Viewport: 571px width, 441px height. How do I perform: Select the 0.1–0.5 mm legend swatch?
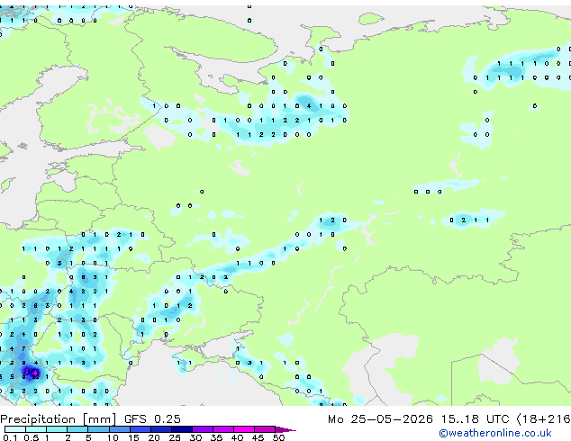pyautogui.click(x=15, y=429)
